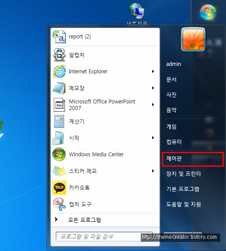226x251 pixels.
Task: Expand the PowerPoint 2007 jump list arrow
Action: click(153, 105)
